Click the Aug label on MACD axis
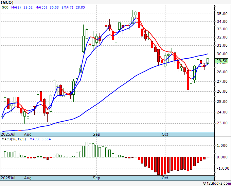Viewport: 231px width, 186px height. (x=28, y=178)
